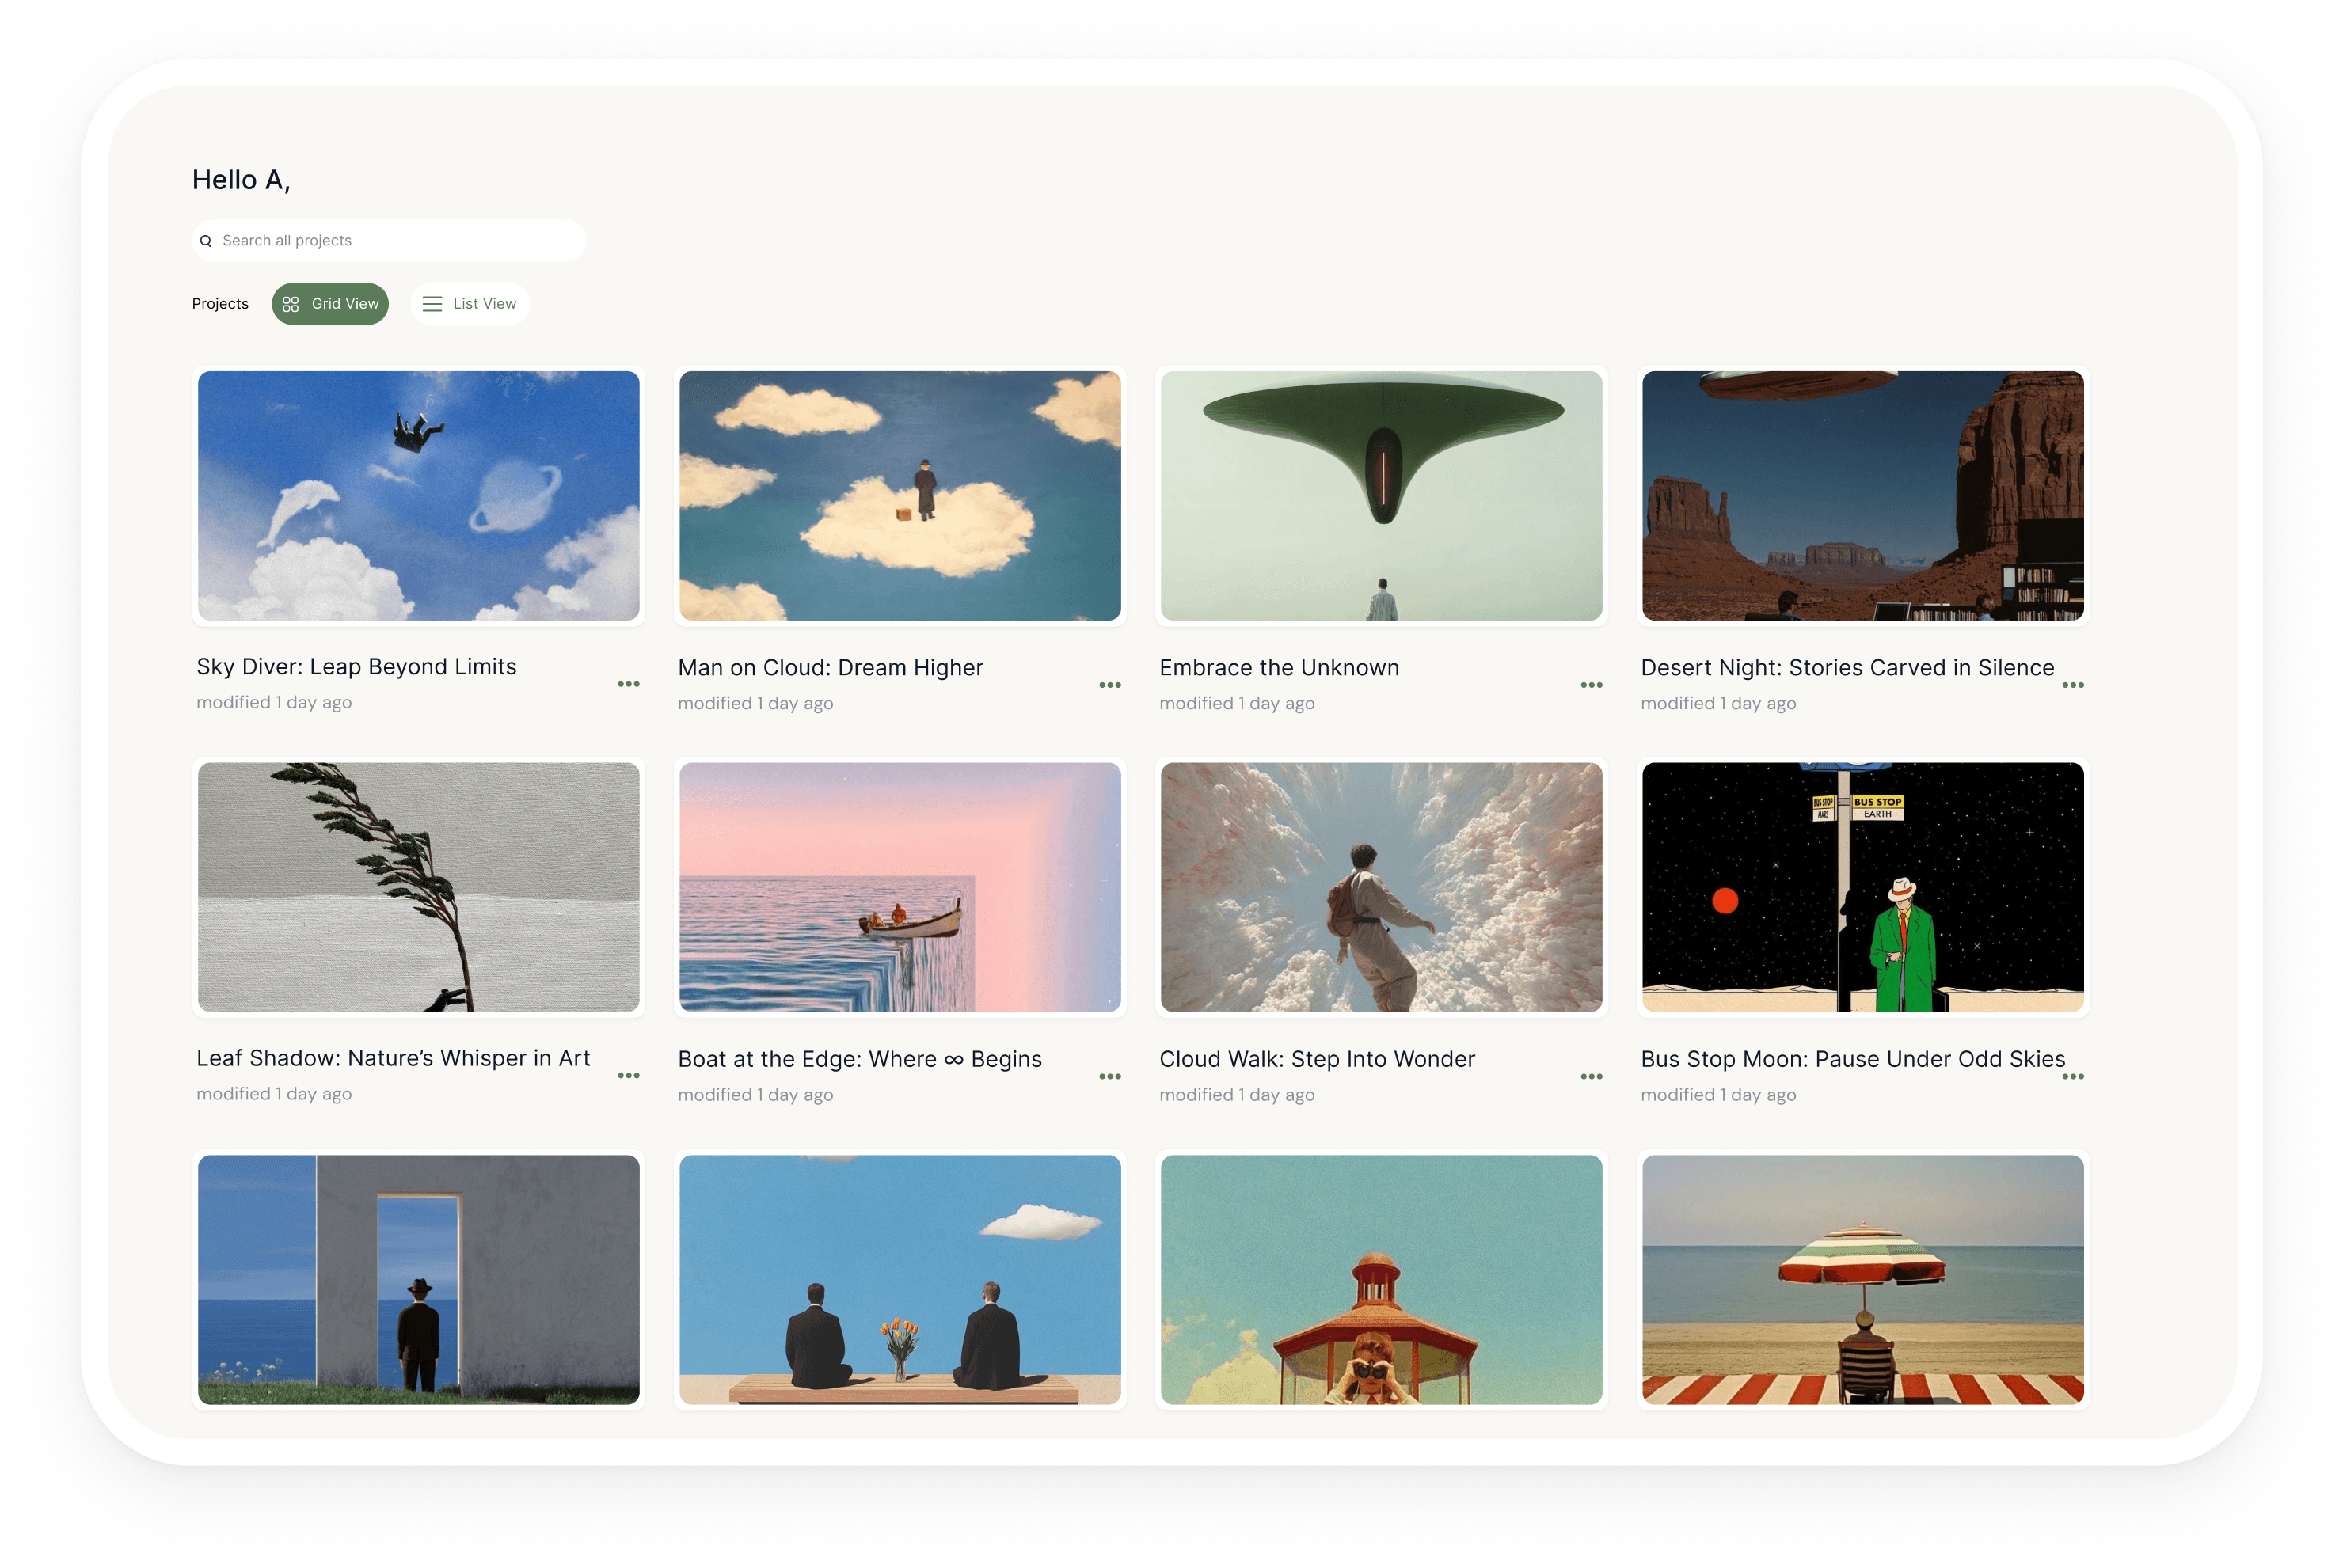
Task: Click modified 1 day ago under Cloud Walk
Action: point(1238,1095)
